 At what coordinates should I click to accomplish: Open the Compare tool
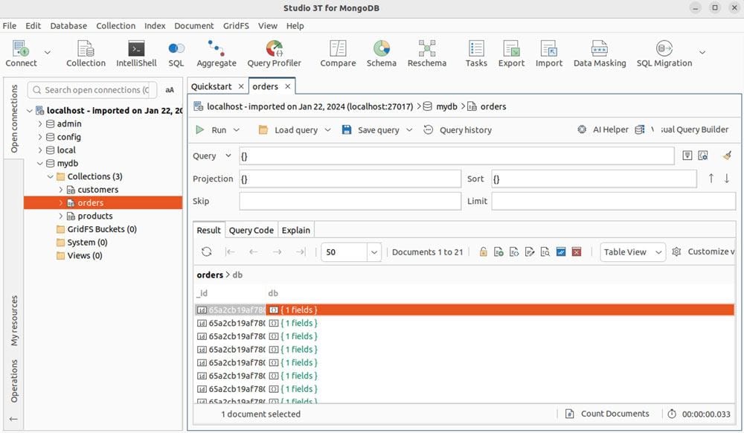click(x=338, y=54)
